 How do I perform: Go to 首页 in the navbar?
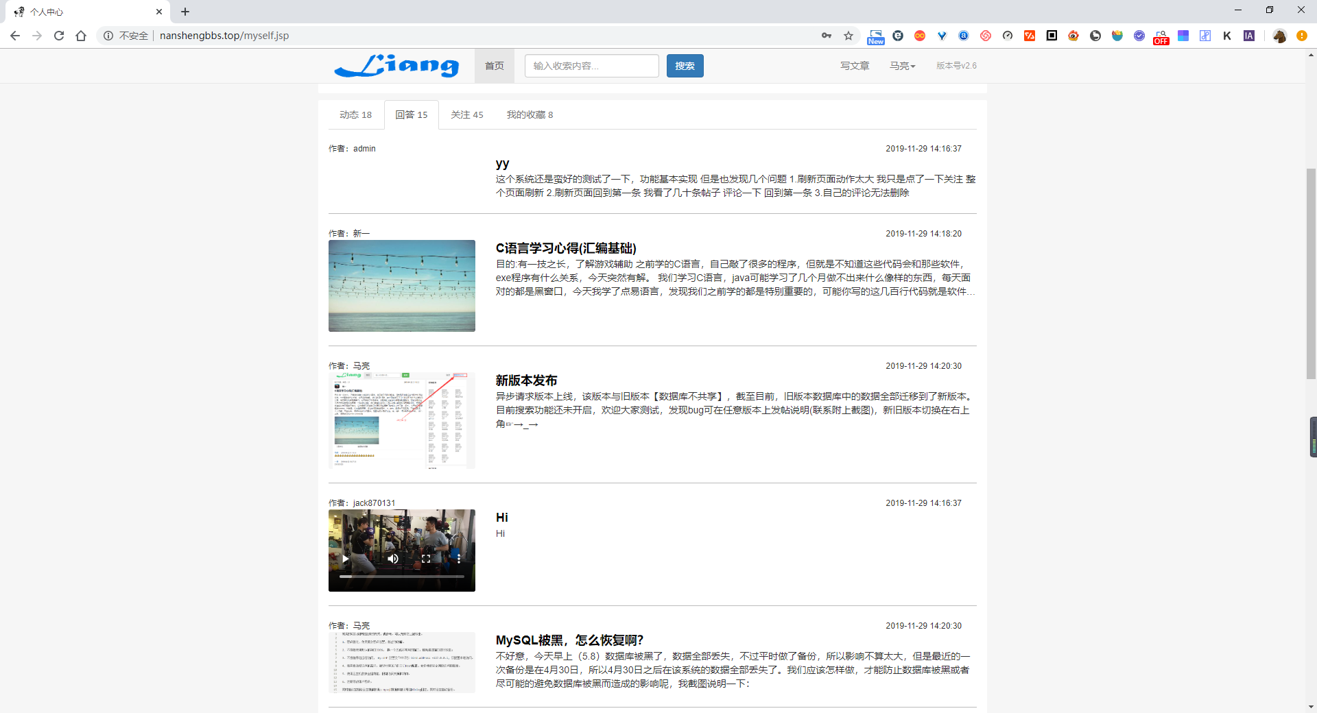tap(495, 66)
